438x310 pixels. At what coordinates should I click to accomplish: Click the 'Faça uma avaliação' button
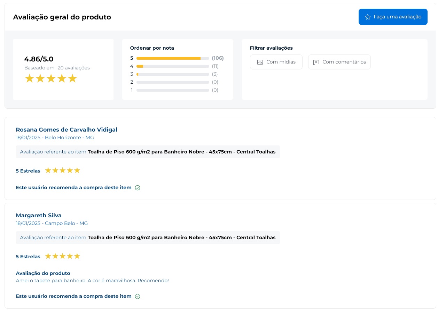(393, 17)
